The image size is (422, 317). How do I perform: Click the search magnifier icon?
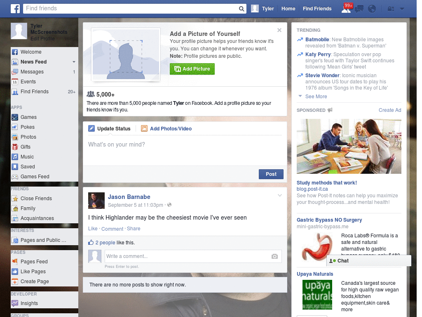(241, 8)
